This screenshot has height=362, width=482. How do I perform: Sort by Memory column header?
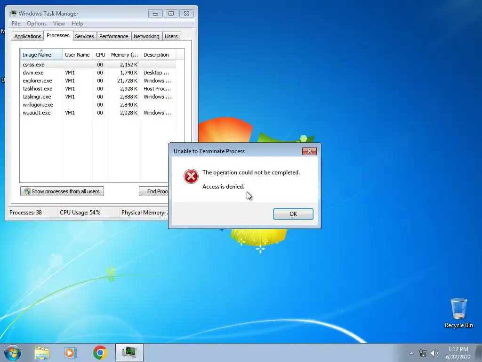[x=124, y=55]
